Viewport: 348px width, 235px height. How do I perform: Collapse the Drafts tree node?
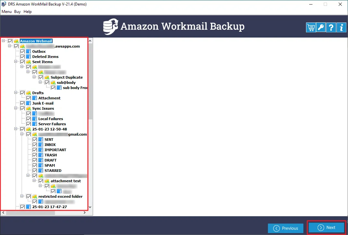(x=16, y=93)
